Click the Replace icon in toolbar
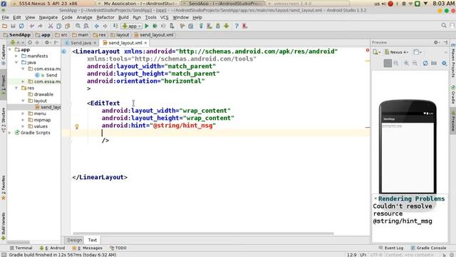 86,26
